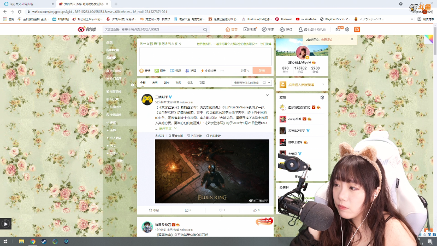Open the Miyuki profile link in header

pyautogui.click(x=312, y=30)
